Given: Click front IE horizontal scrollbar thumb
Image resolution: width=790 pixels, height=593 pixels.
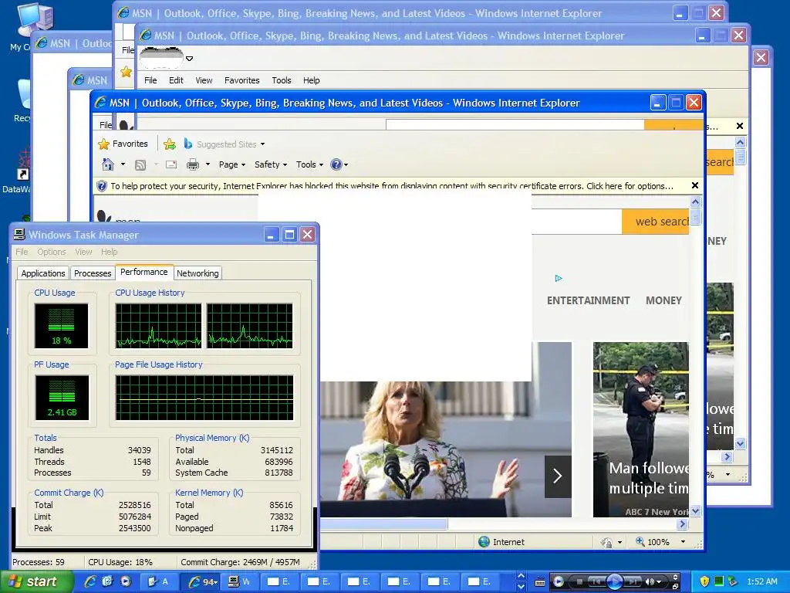Looking at the screenshot, I should 383,524.
